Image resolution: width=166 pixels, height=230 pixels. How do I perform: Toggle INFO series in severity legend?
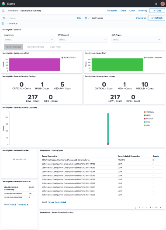[x=147, y=125]
